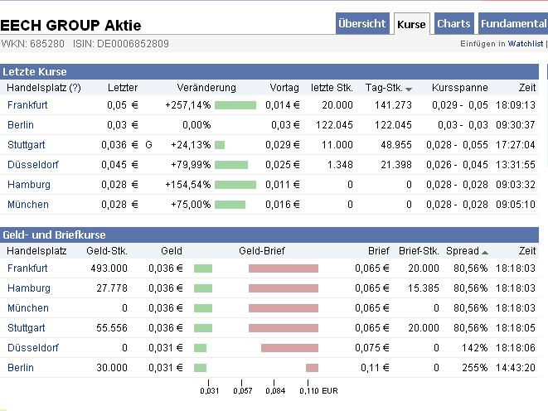Open Hamburg in the Geld- und Briefkurse table
548x411 pixels.
27,288
